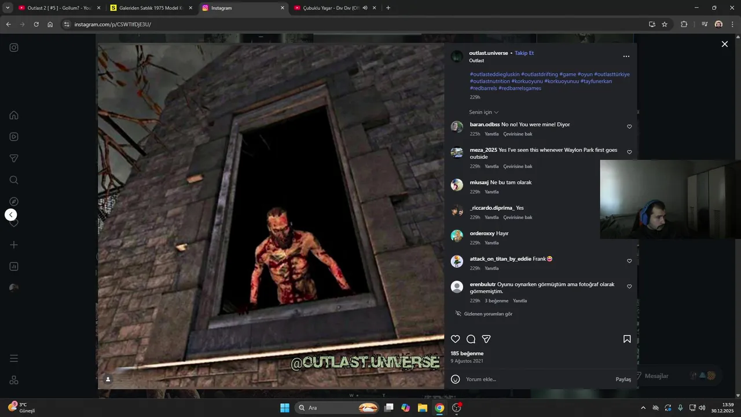Open direct messages paper plane in the sidebar
The image size is (741, 417).
click(14, 159)
